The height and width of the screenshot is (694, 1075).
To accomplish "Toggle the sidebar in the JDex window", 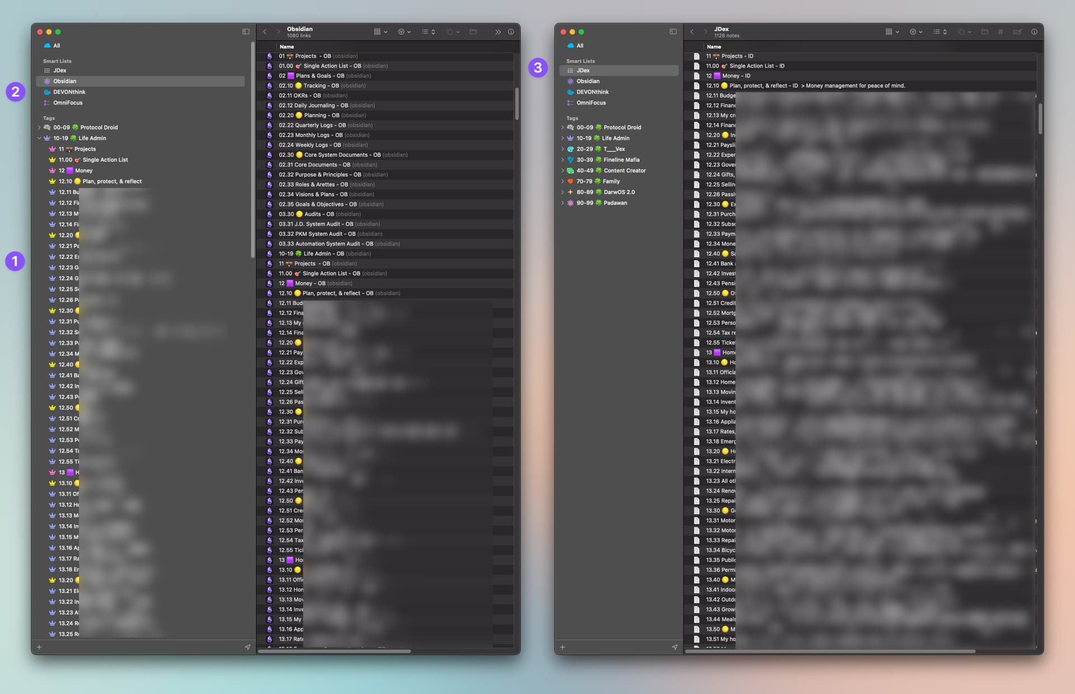I will 673,32.
